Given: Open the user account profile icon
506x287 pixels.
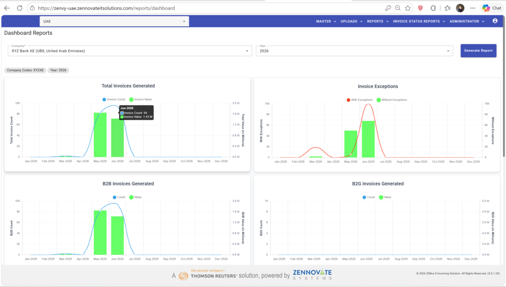Looking at the screenshot, I should (x=495, y=21).
